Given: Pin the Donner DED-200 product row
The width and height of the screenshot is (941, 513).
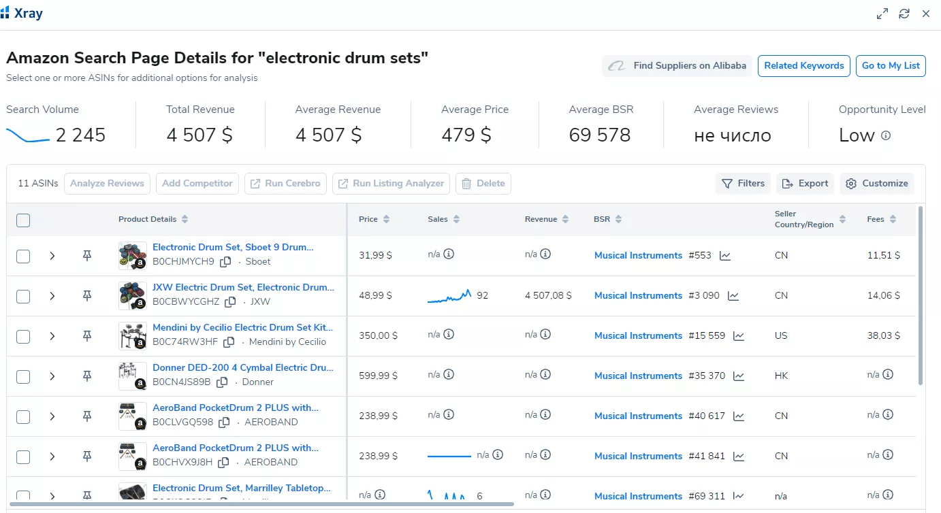Looking at the screenshot, I should tap(87, 376).
